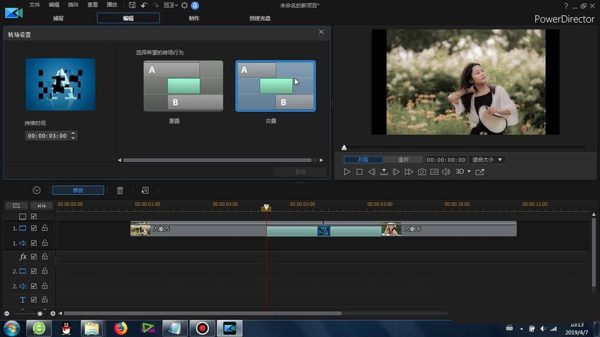Toggle lock on video track 1

coord(44,228)
